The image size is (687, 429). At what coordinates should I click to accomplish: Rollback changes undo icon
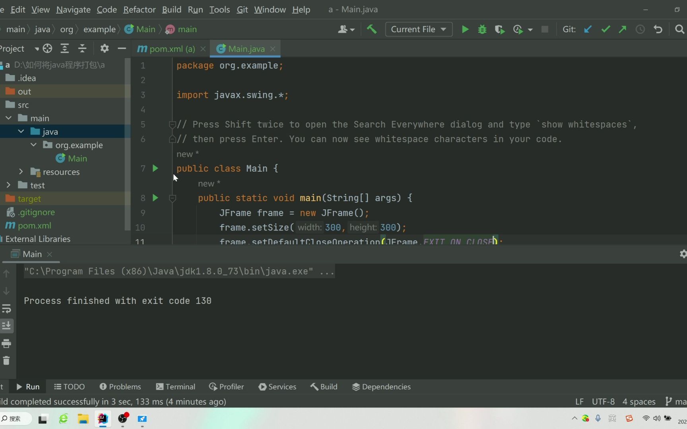[x=658, y=29]
